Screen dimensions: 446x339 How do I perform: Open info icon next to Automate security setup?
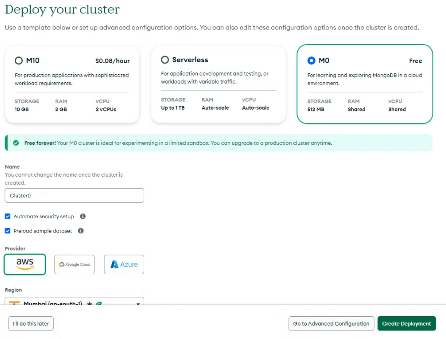(83, 216)
